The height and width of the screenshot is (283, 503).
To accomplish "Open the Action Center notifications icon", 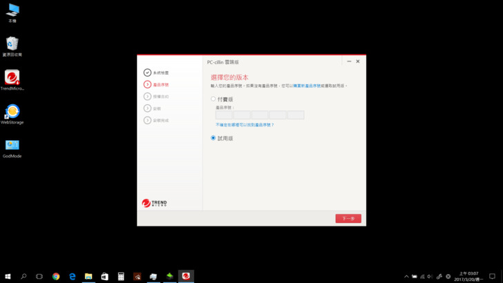I will coord(492,276).
